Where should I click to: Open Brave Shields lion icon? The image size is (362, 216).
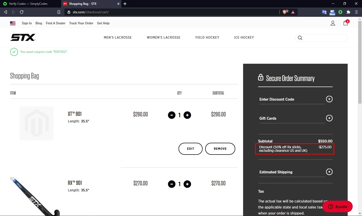tap(285, 12)
